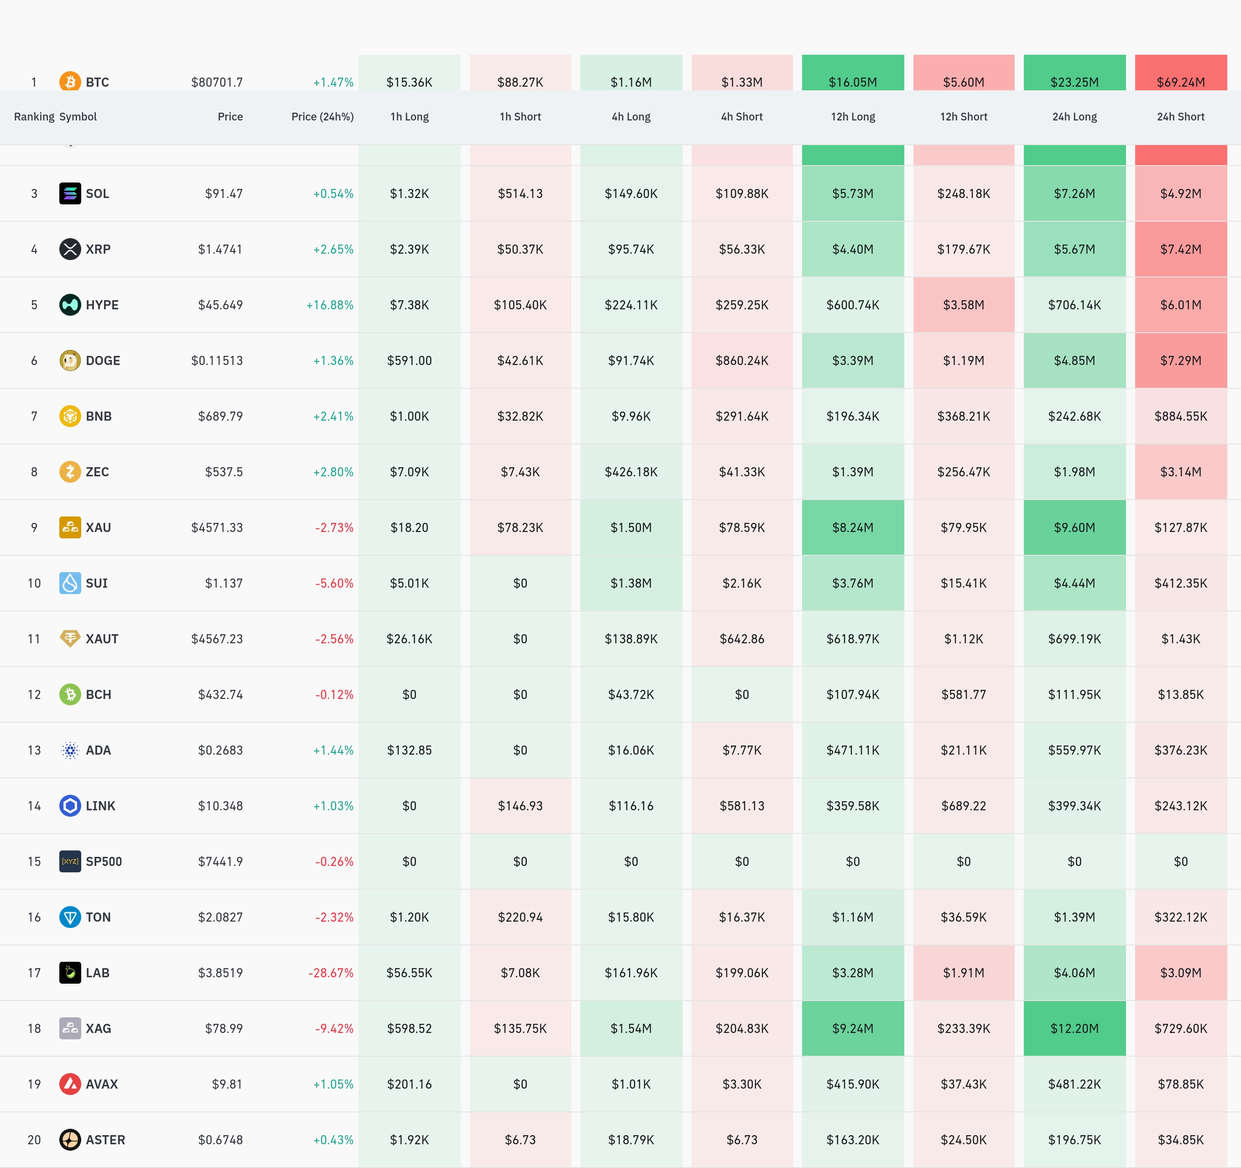Sort by the 4h Short column header
The height and width of the screenshot is (1168, 1241).
tap(741, 117)
